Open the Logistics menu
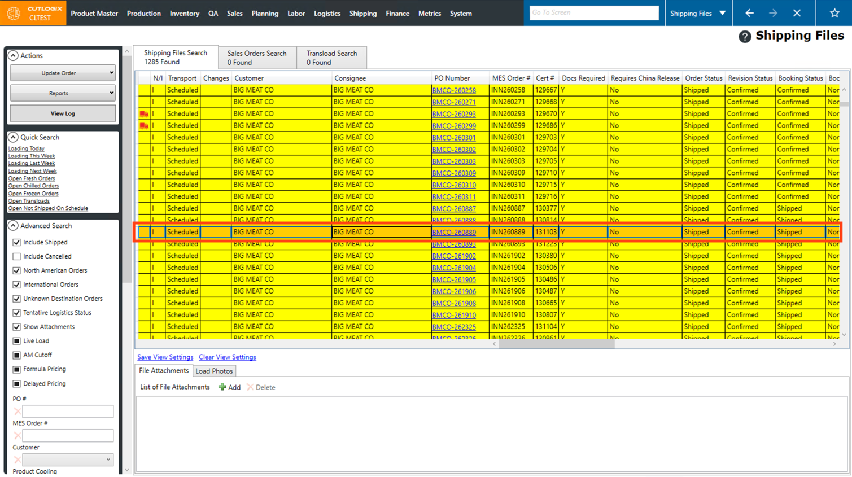852x477 pixels. 327,13
